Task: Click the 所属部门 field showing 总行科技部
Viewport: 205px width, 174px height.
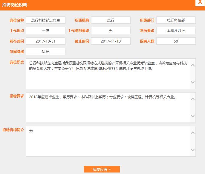Action: (176, 20)
